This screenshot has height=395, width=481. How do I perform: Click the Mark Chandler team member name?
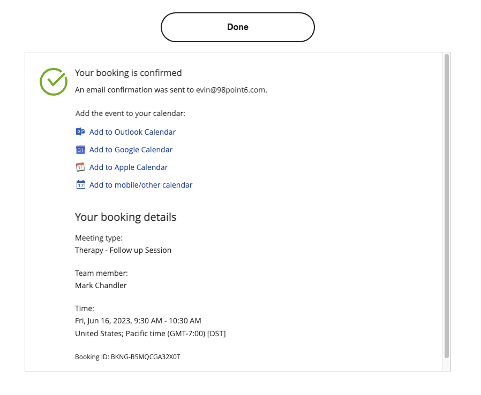click(101, 285)
